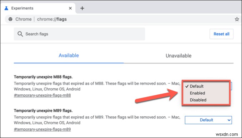
Task: Open a new tab with plus button
Action: tap(82, 8)
